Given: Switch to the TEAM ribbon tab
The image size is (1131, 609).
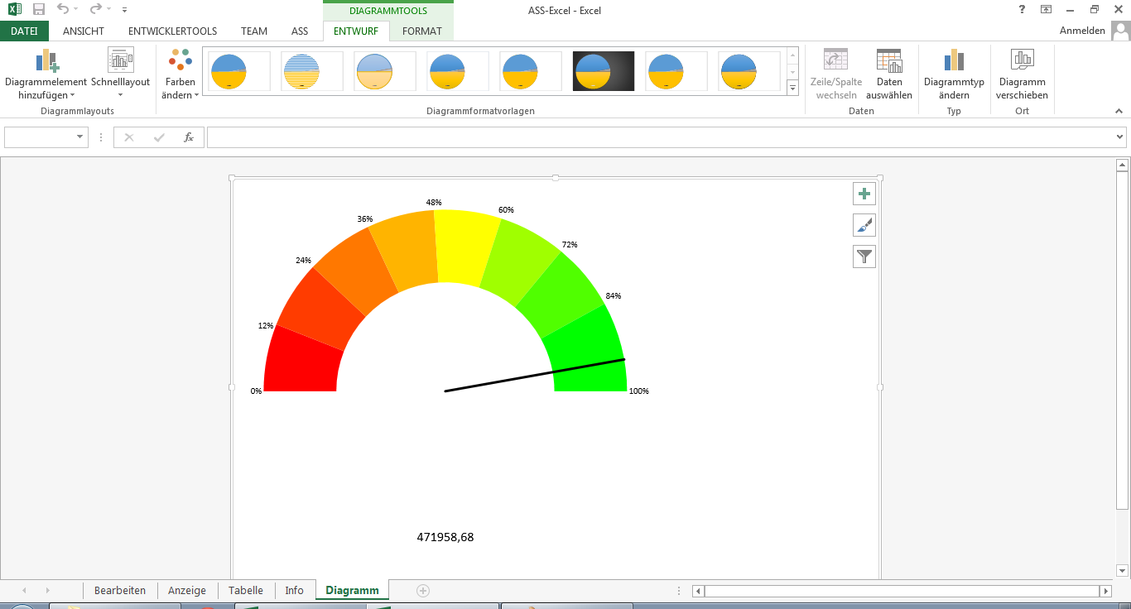Looking at the screenshot, I should click(x=254, y=31).
